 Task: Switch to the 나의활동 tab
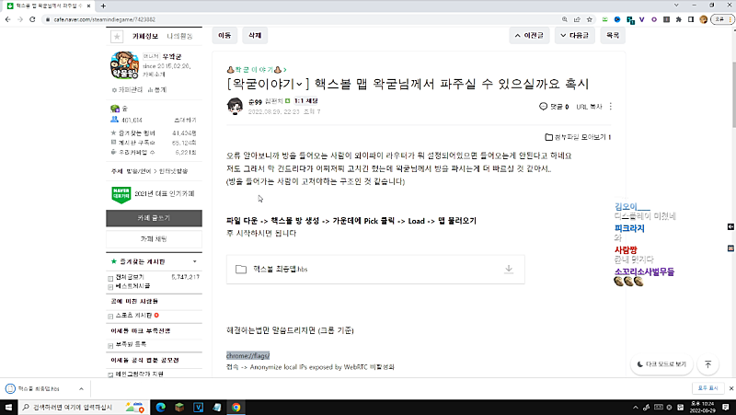[180, 37]
